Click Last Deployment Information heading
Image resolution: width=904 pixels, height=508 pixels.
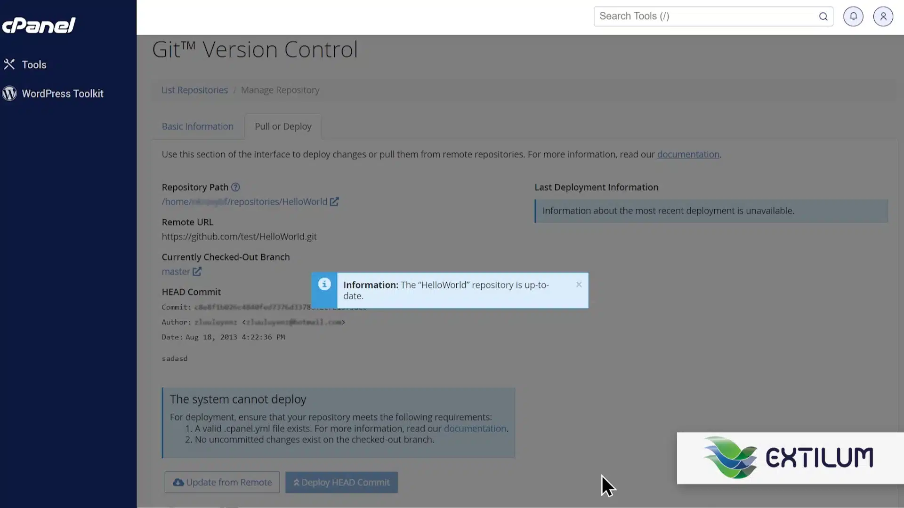pyautogui.click(x=596, y=187)
